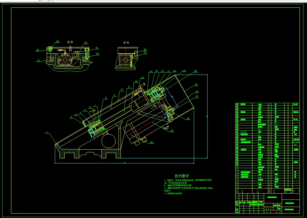The height and width of the screenshot is (218, 307).
Task: Select the A-A section view title
Action: point(126,42)
